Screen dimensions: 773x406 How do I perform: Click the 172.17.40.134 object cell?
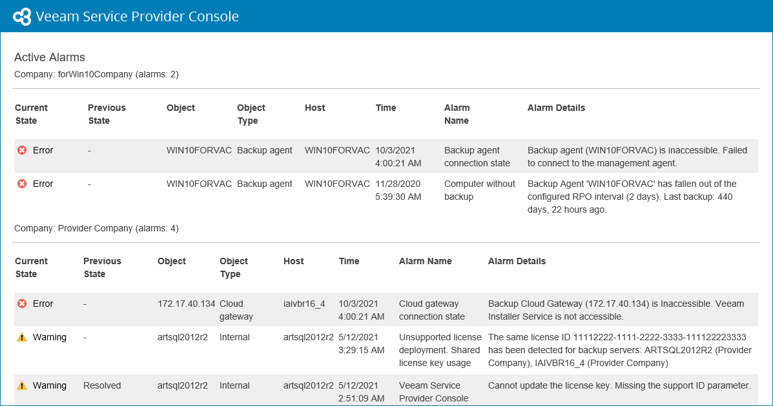[x=186, y=304]
